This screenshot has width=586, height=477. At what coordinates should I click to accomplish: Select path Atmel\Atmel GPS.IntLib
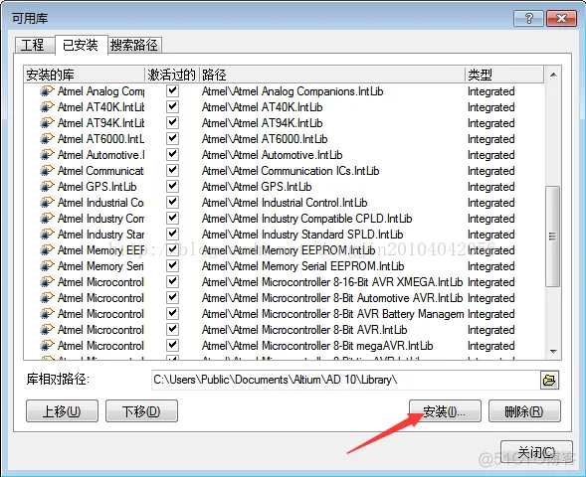click(x=257, y=187)
